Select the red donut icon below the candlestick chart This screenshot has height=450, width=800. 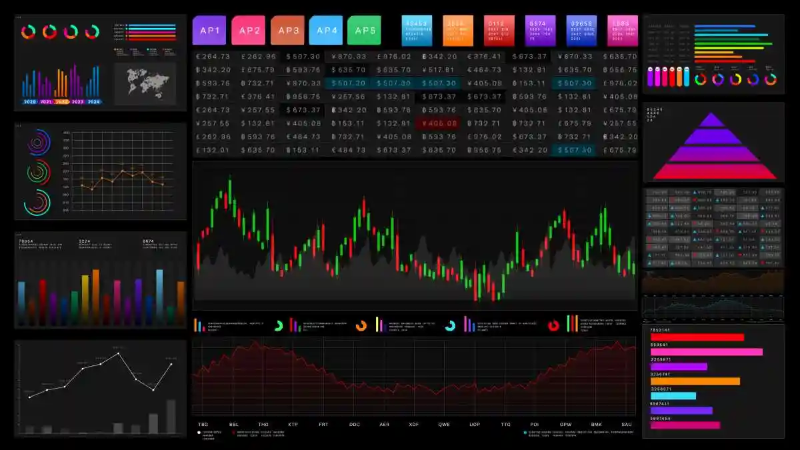[553, 325]
